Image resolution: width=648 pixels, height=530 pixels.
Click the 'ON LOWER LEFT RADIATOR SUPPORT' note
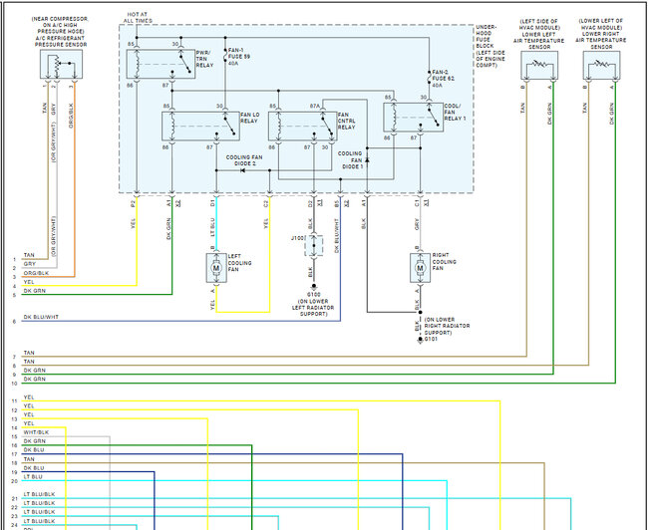point(313,308)
